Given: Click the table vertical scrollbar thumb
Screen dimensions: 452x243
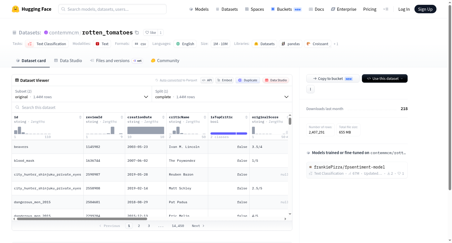Looking at the screenshot, I should [290, 121].
